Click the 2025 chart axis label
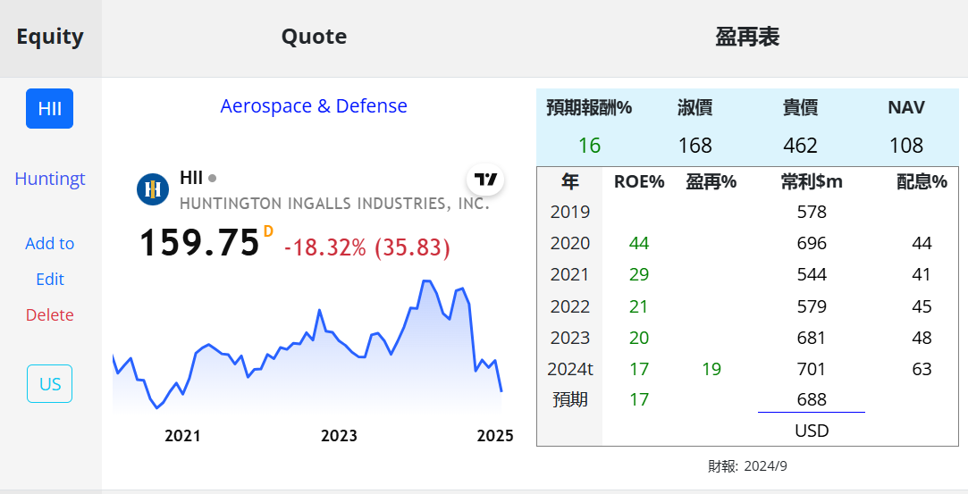968x494 pixels. click(495, 436)
